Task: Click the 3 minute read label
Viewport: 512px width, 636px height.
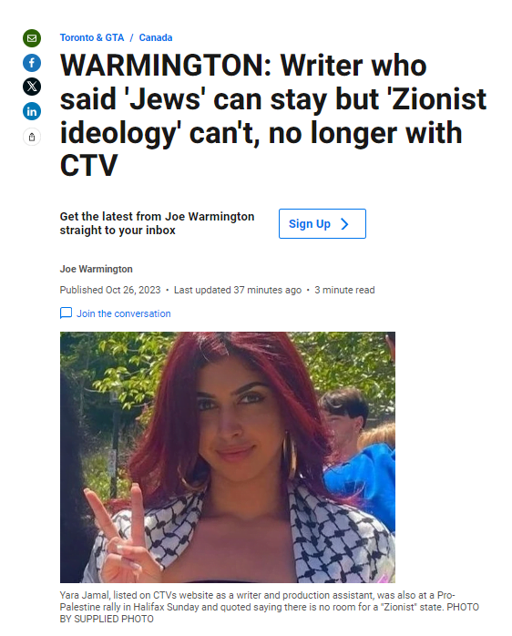Action: 344,290
